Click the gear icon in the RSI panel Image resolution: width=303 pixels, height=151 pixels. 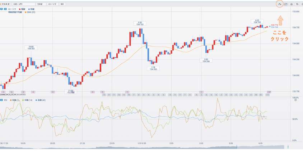tap(295, 100)
